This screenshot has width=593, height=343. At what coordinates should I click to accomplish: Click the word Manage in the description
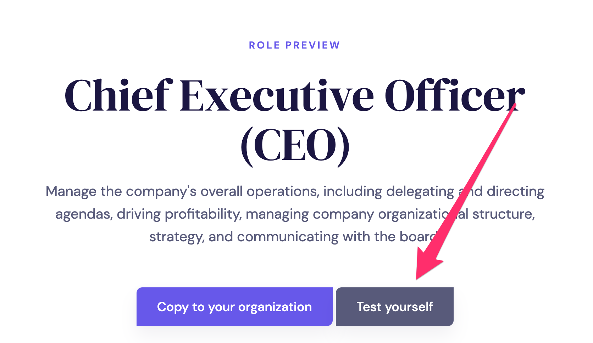pos(71,191)
